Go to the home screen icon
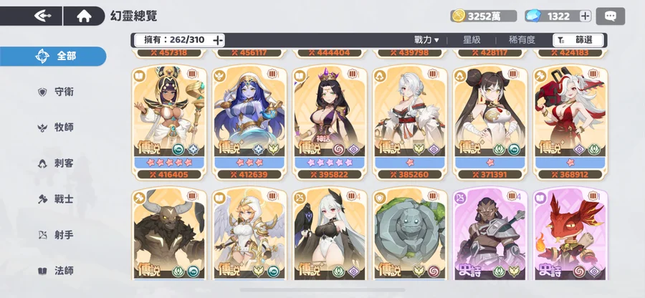This screenshot has width=645, height=298. (84, 16)
